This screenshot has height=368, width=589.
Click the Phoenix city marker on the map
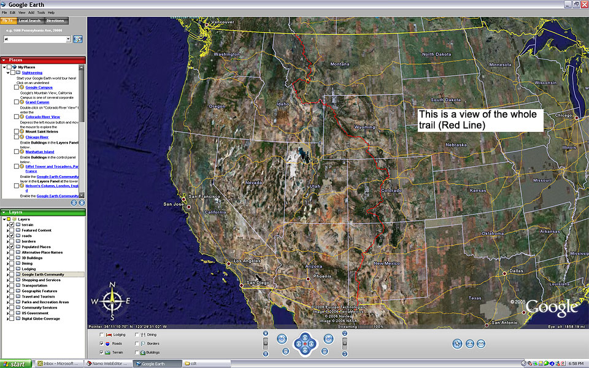(308, 279)
